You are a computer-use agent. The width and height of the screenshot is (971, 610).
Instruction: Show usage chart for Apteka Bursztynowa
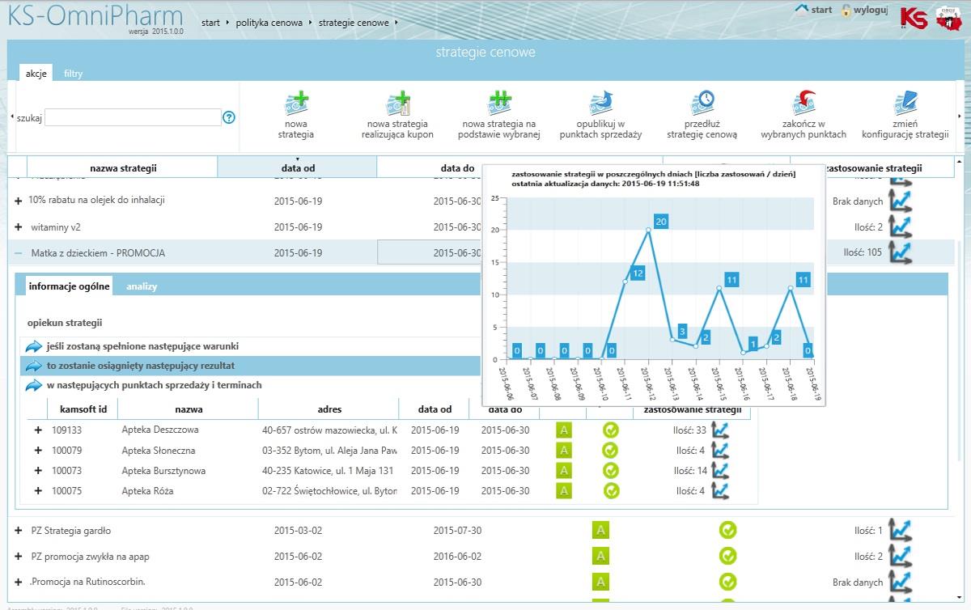click(x=719, y=470)
